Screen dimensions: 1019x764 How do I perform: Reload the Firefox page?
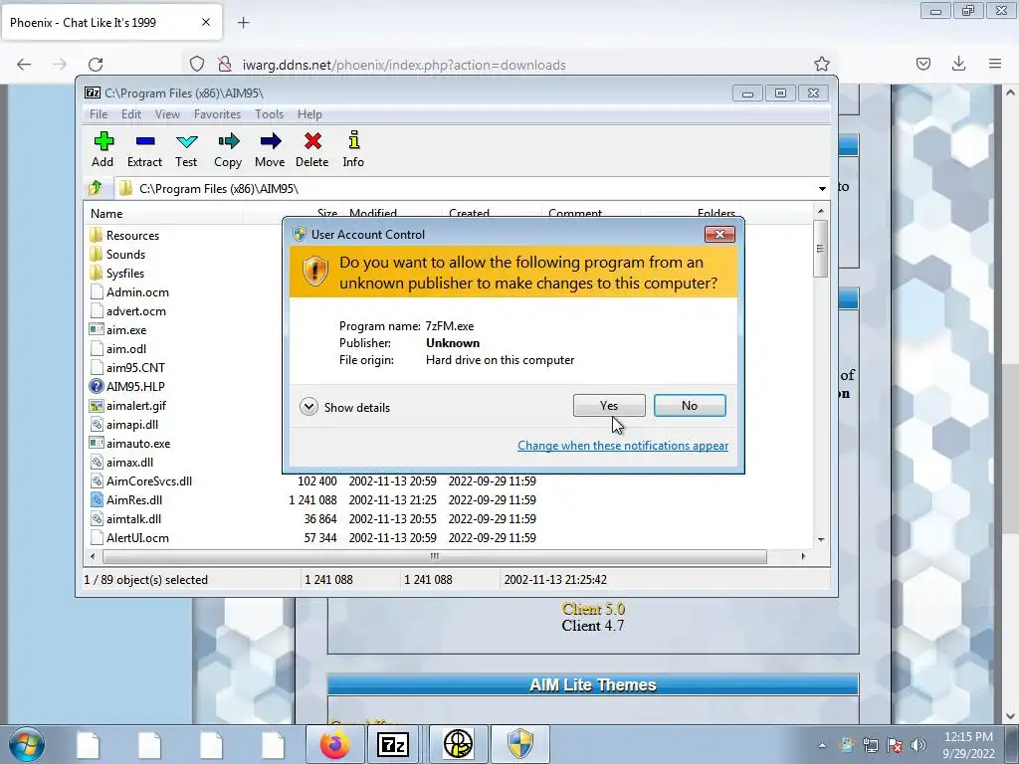96,65
